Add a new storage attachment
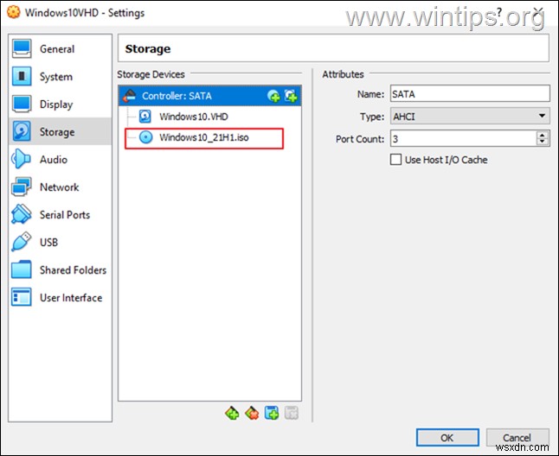 pyautogui.click(x=272, y=414)
